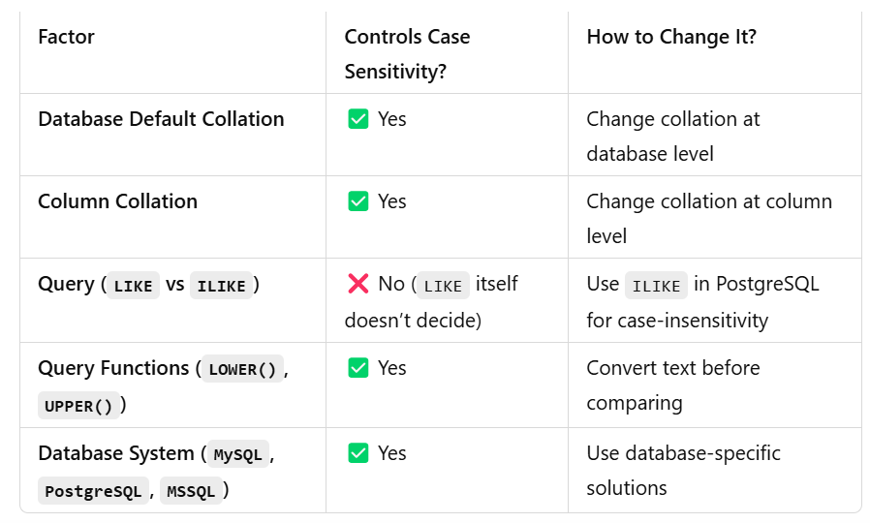870x523 pixels.
Task: Click the green checkmark in Column Collation row
Action: point(357,200)
